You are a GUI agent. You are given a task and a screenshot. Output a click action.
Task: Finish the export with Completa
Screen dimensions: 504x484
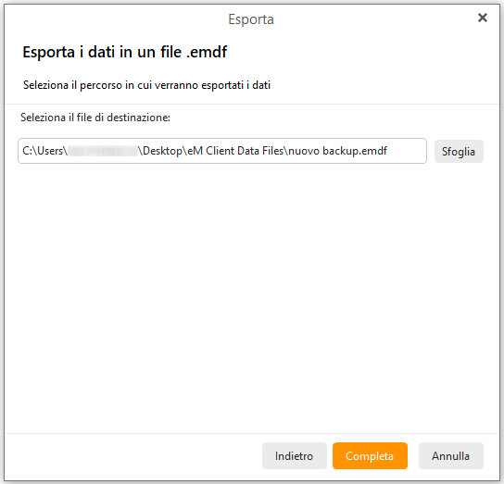pos(370,455)
